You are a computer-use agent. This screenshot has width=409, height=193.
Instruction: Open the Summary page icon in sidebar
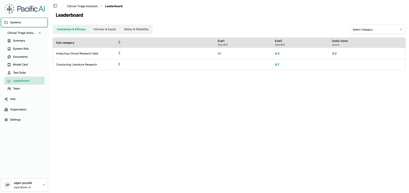(9, 40)
